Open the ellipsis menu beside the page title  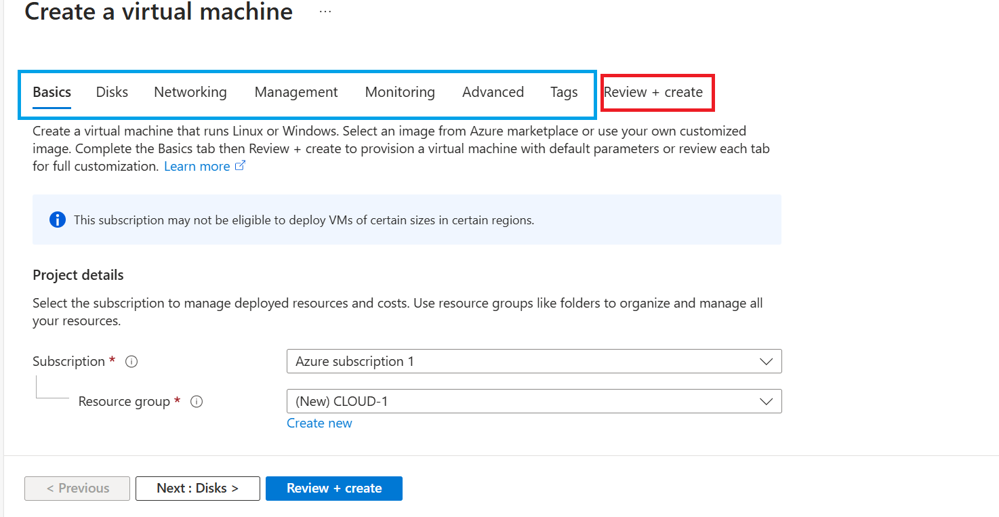325,12
